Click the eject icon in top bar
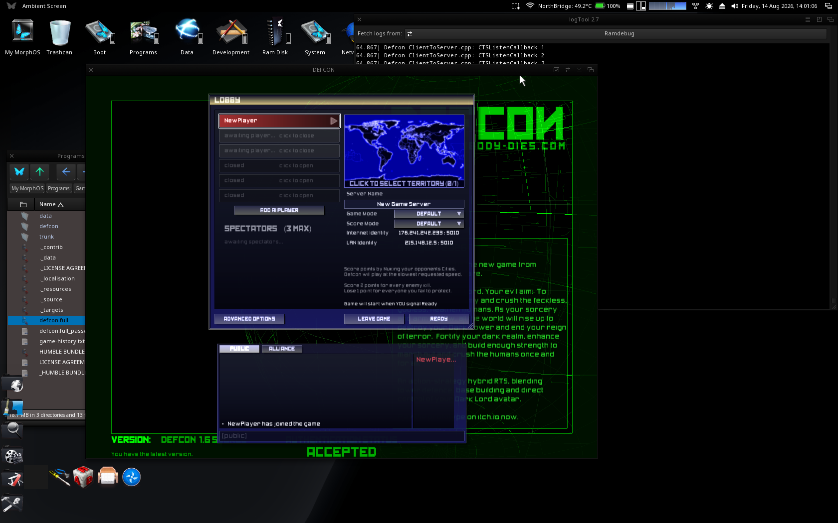The image size is (838, 523). [x=722, y=6]
